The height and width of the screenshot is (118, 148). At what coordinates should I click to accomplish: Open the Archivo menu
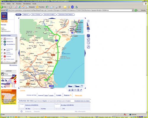3,4
